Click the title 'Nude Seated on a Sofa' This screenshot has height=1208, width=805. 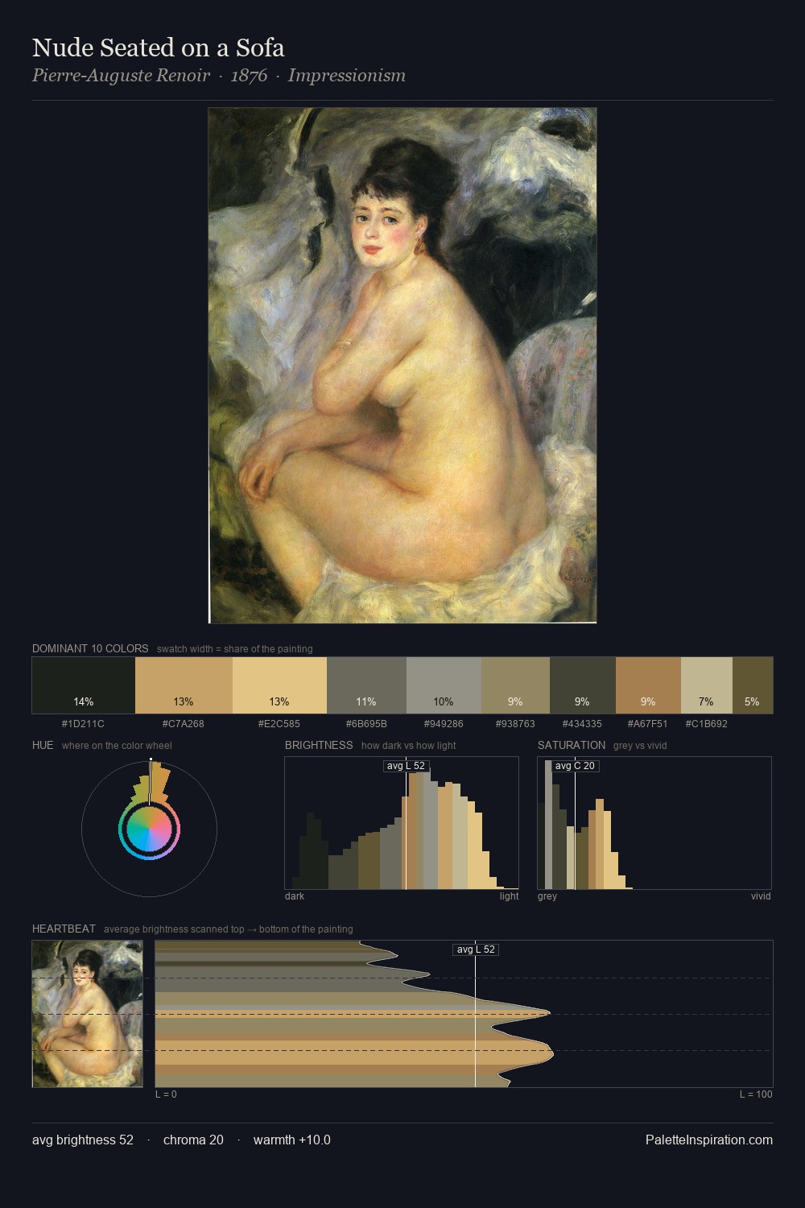pos(159,48)
